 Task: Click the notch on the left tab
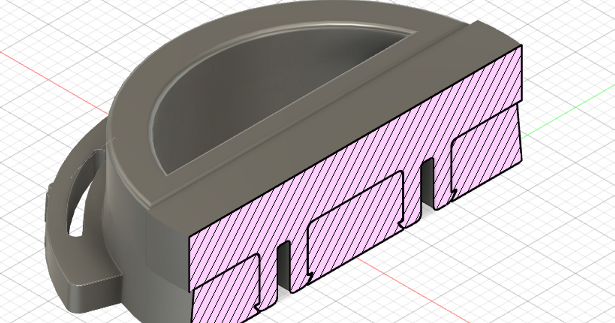[256, 308]
